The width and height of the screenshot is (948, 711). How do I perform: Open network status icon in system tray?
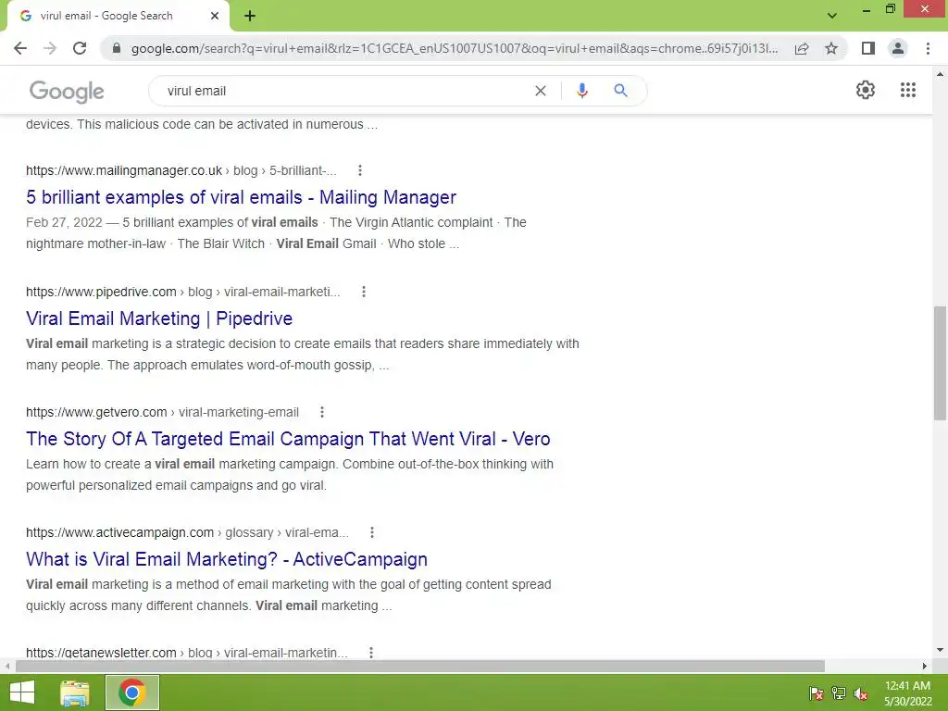(x=839, y=693)
